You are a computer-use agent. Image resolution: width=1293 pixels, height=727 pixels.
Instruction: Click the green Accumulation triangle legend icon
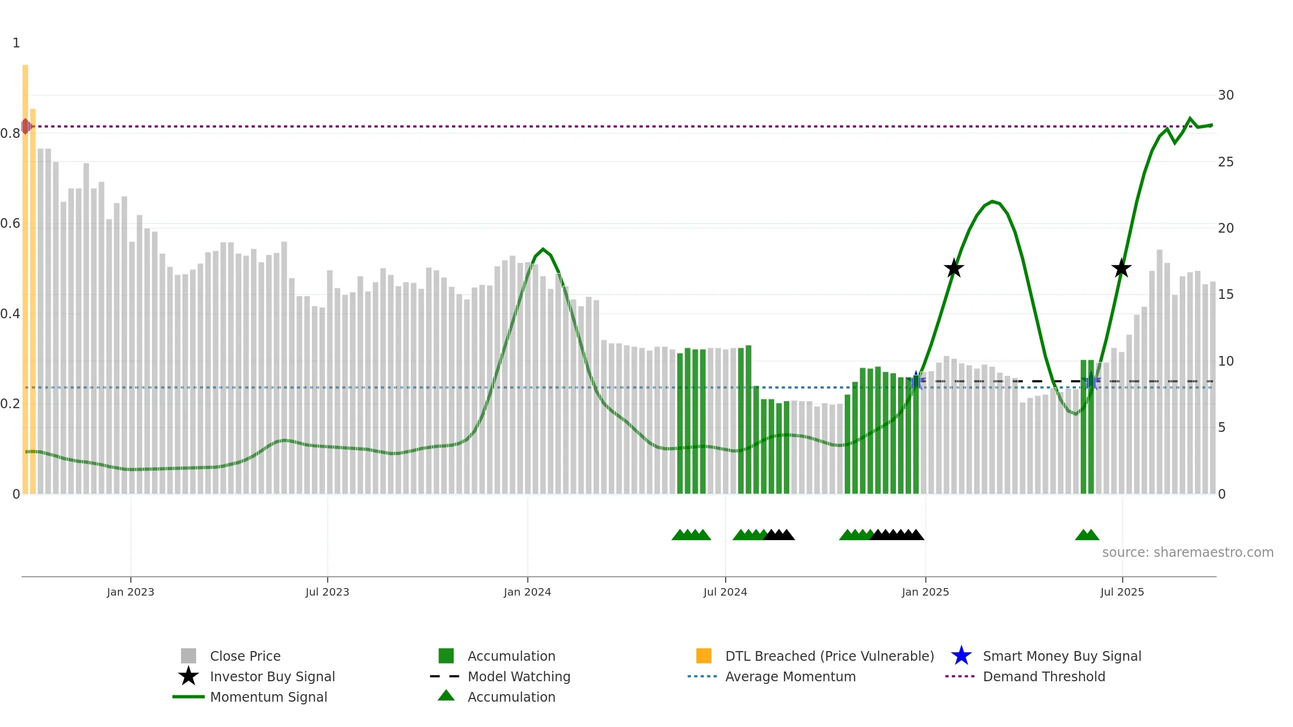(x=446, y=696)
